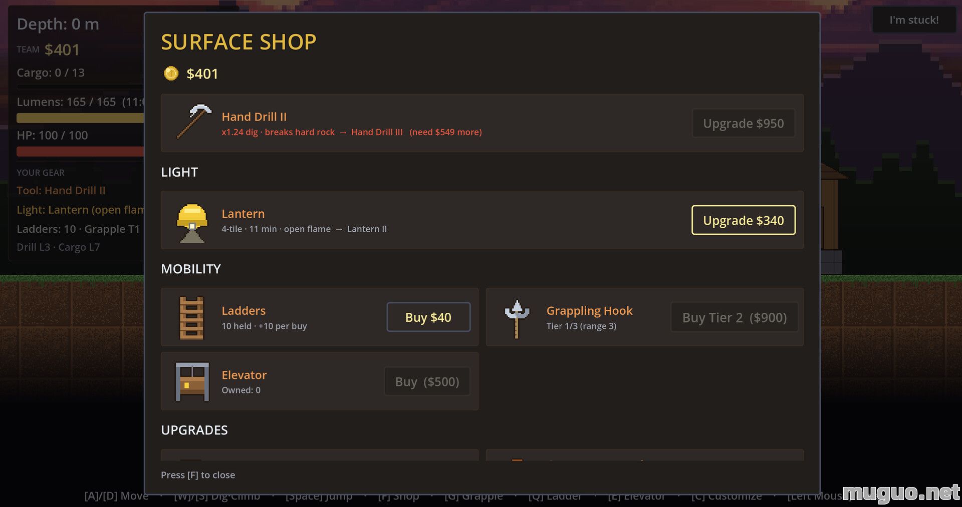
Task: Click the 'Depth: 0 m' readout
Action: tap(58, 24)
